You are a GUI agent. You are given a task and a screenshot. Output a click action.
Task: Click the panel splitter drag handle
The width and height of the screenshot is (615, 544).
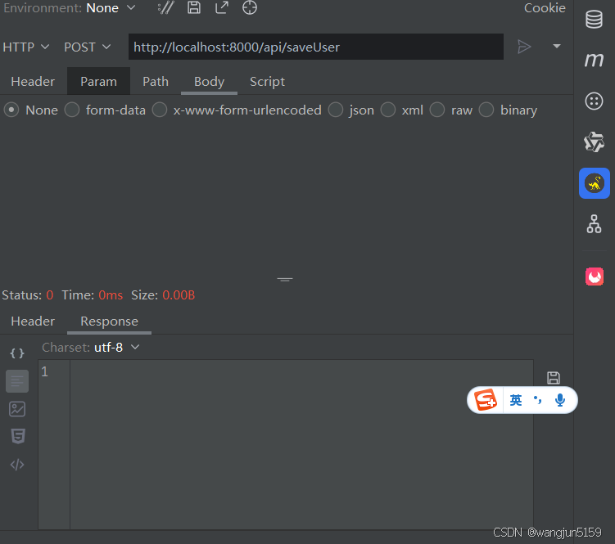(x=285, y=280)
